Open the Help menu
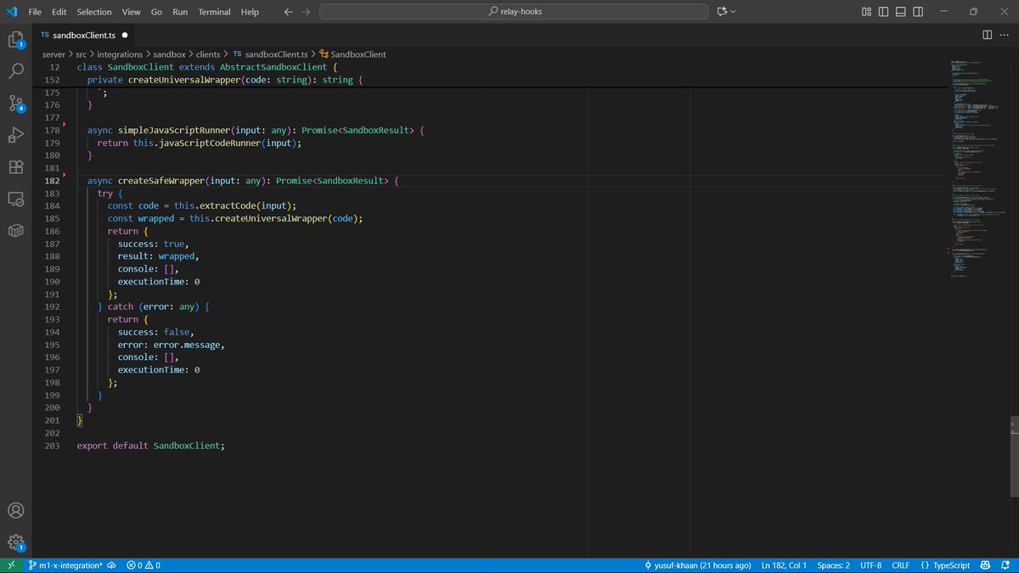The width and height of the screenshot is (1019, 573). (x=250, y=12)
